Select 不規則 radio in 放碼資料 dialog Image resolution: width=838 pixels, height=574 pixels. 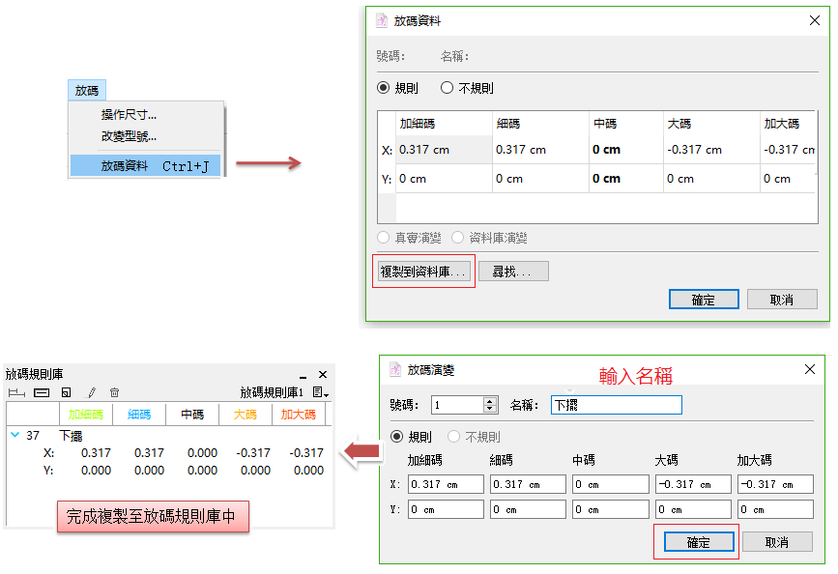(447, 88)
